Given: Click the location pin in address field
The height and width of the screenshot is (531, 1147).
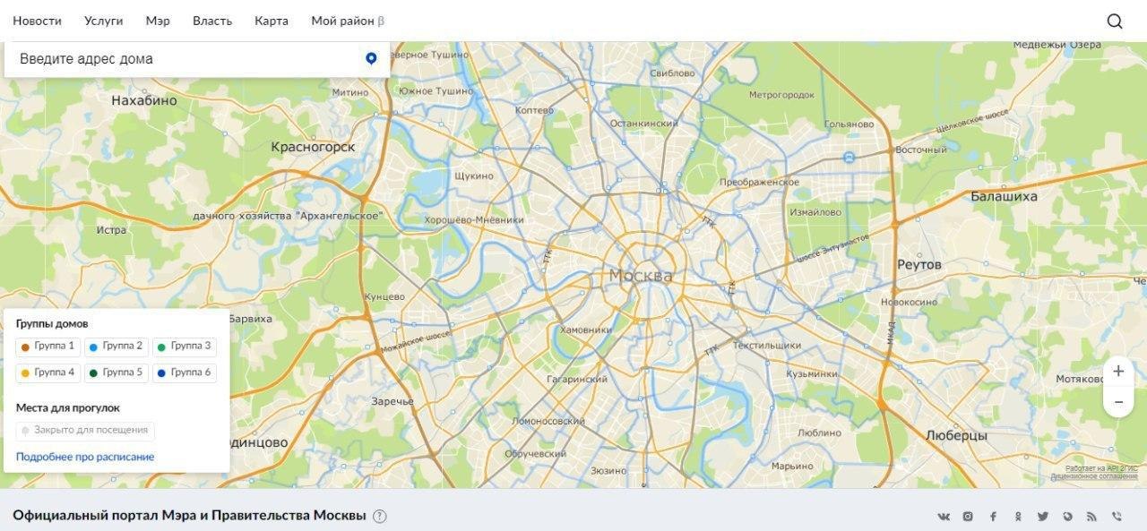Looking at the screenshot, I should click(x=371, y=59).
